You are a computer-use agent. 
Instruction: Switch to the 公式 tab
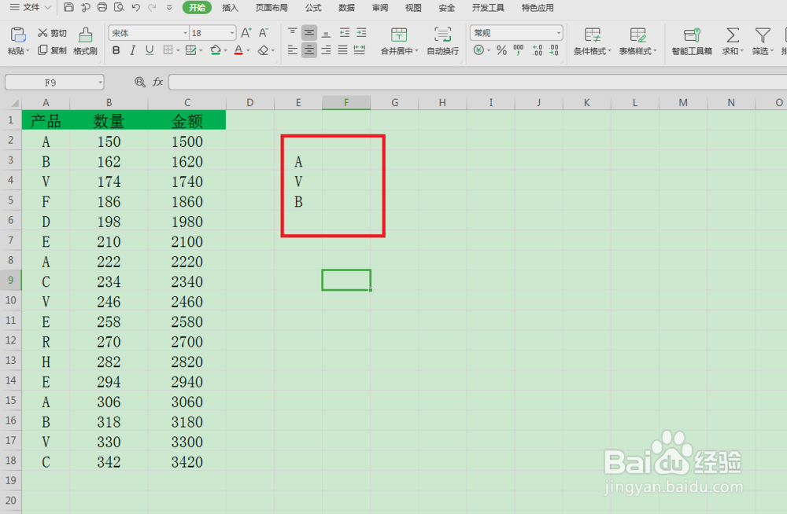(x=313, y=8)
